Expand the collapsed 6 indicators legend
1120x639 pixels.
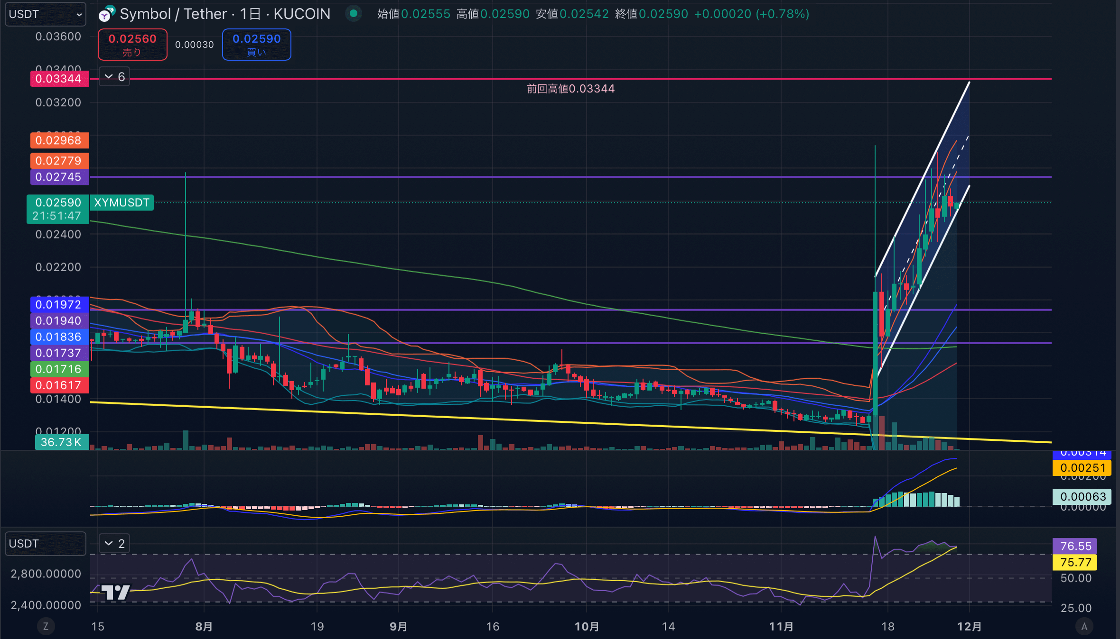coord(114,77)
